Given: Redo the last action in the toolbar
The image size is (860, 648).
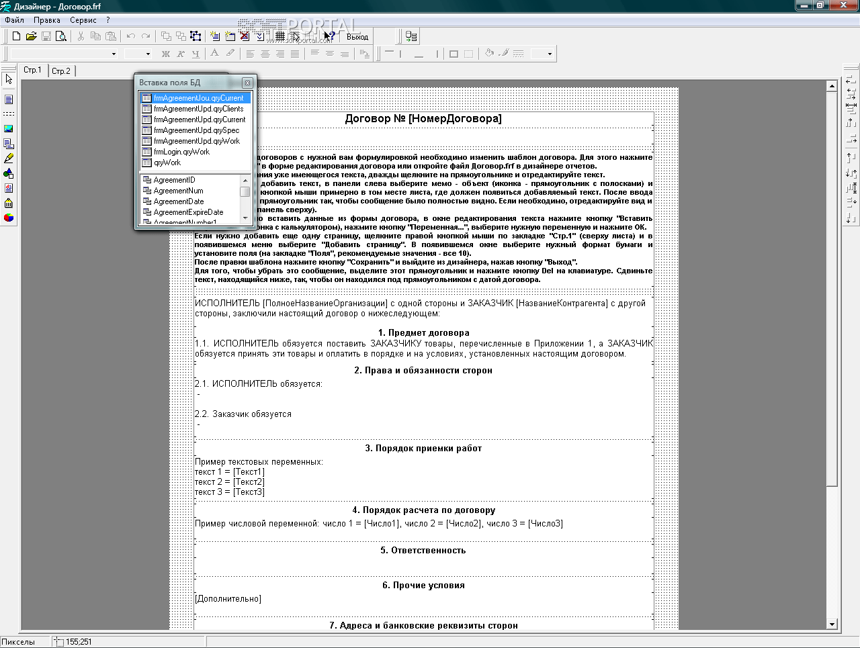Looking at the screenshot, I should click(x=146, y=36).
